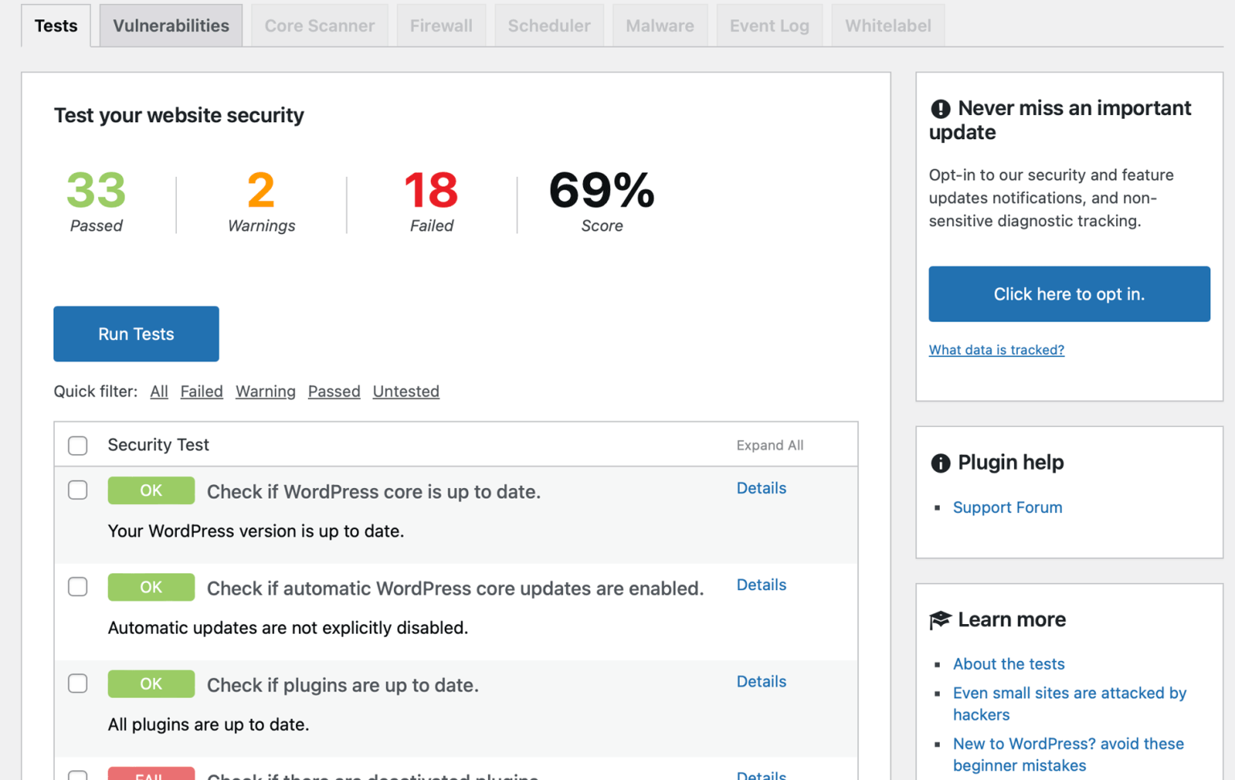Click the "Click here to opt in" button

(1069, 294)
